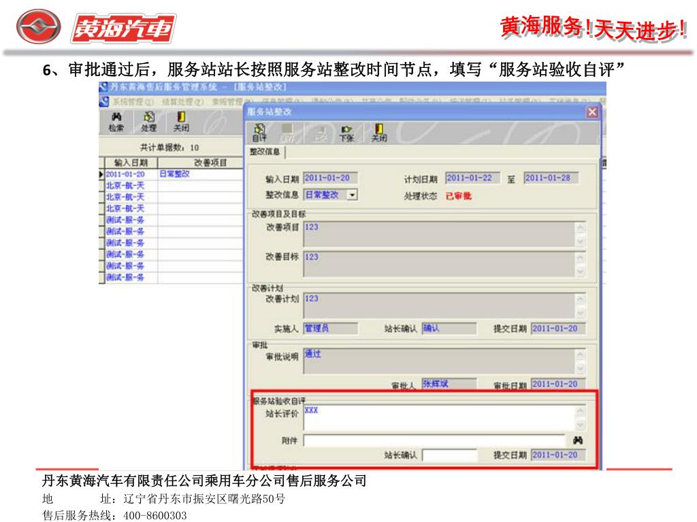Image resolution: width=697 pixels, height=522 pixels.
Task: Click the 输入日期 column header in the list
Action: tap(131, 162)
